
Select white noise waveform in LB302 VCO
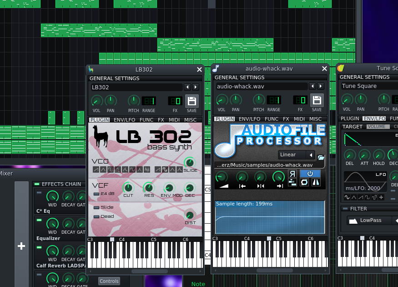[147, 169]
